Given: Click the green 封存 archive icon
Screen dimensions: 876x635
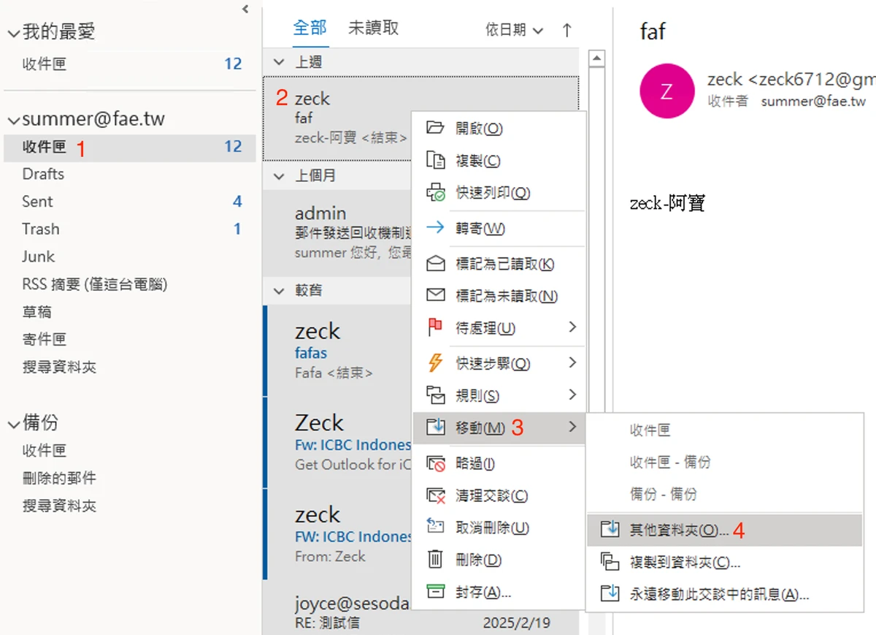Looking at the screenshot, I should (x=435, y=591).
